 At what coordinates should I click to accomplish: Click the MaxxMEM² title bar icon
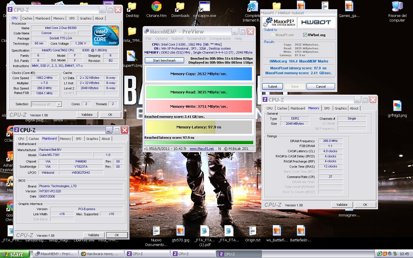tap(147, 32)
